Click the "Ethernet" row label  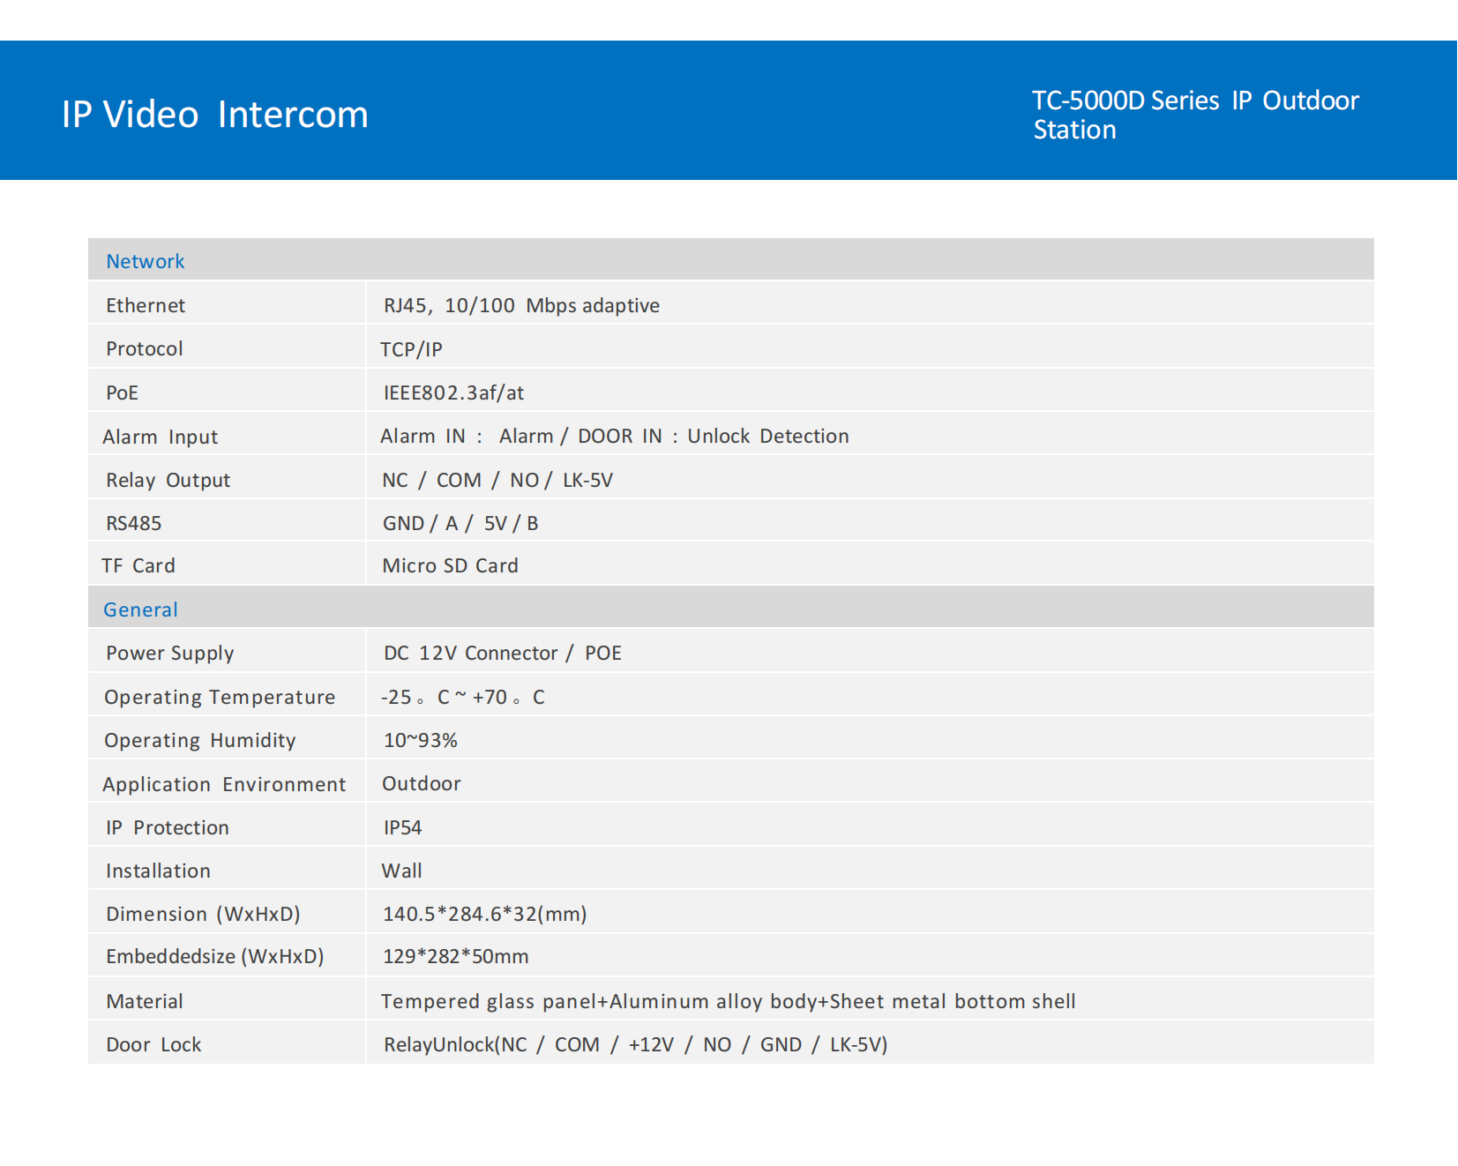click(x=146, y=305)
